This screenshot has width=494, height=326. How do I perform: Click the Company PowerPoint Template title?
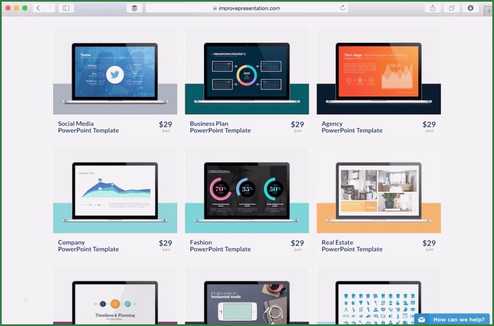coord(88,246)
